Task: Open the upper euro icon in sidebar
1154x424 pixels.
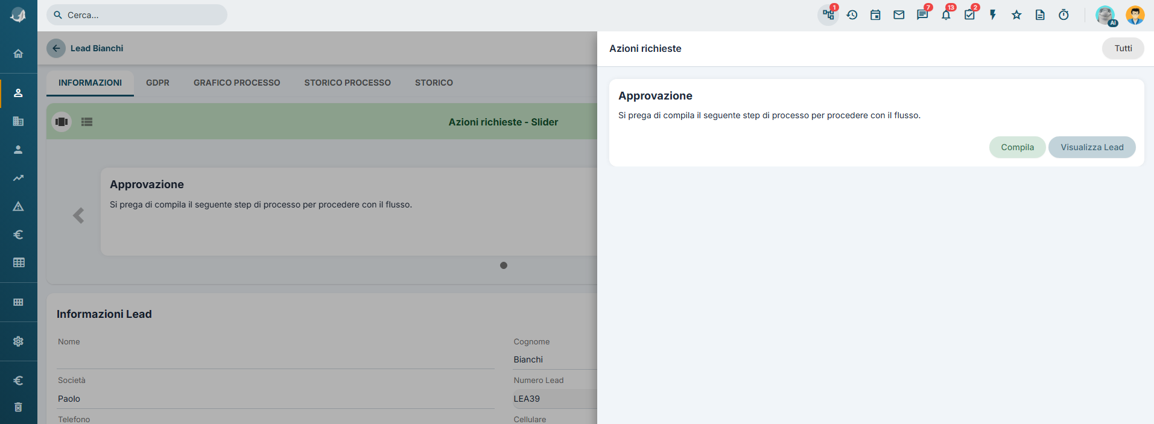Action: 18,235
